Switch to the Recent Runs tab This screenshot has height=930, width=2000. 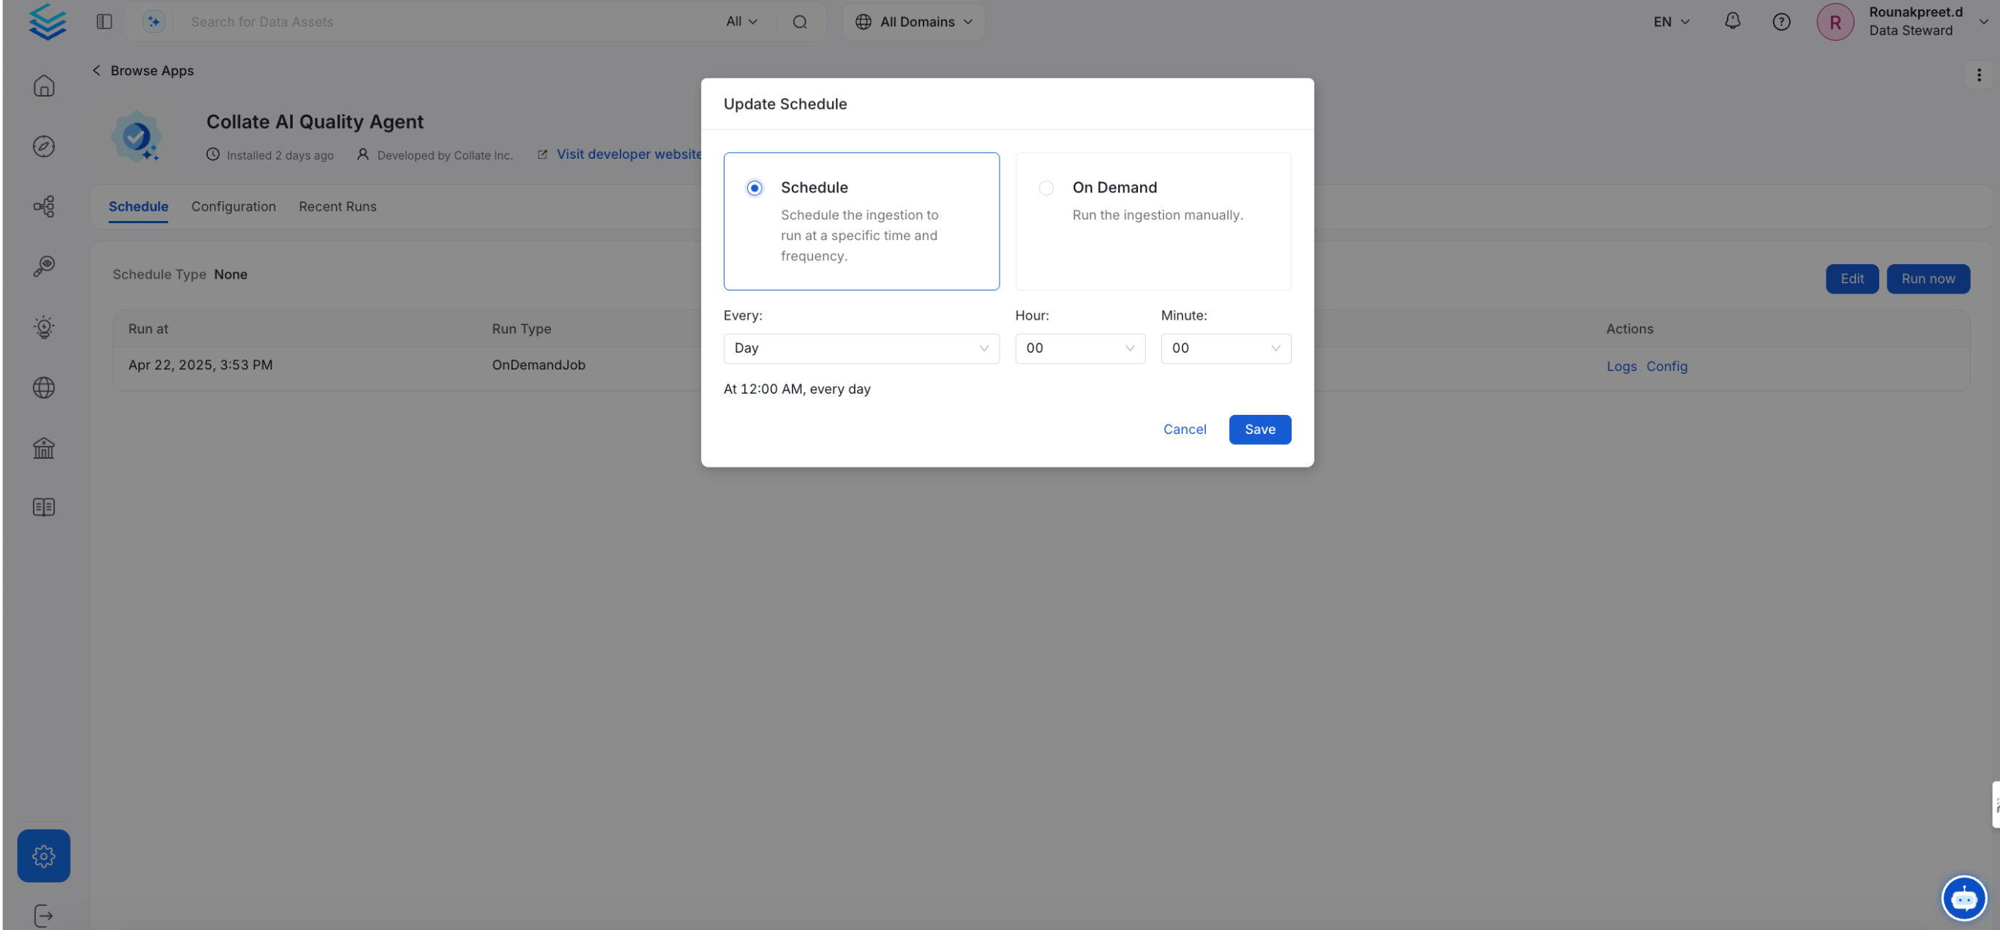click(x=337, y=206)
